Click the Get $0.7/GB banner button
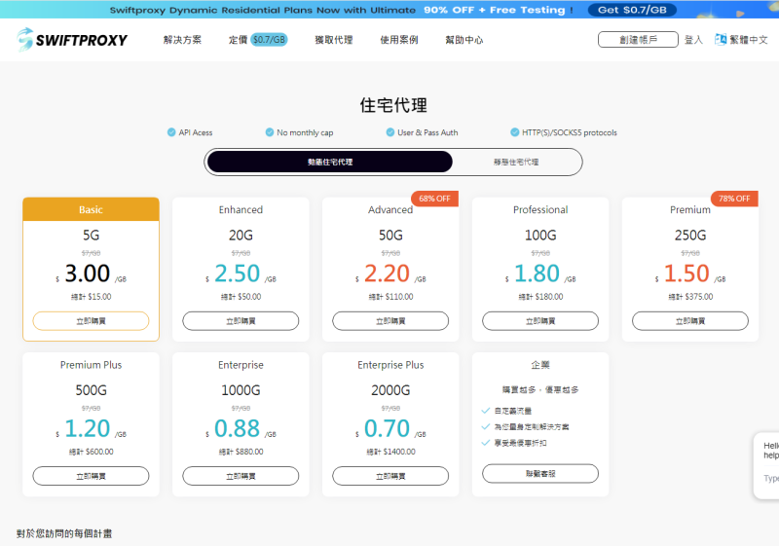 click(632, 10)
